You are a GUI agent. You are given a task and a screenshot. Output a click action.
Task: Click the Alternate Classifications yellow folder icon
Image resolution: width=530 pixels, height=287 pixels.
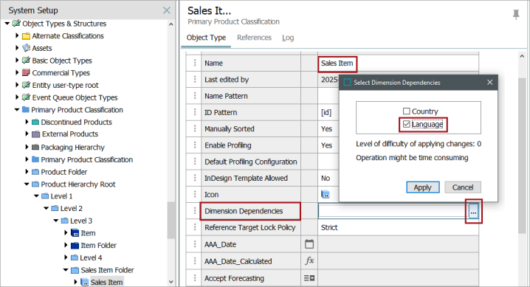click(x=26, y=36)
